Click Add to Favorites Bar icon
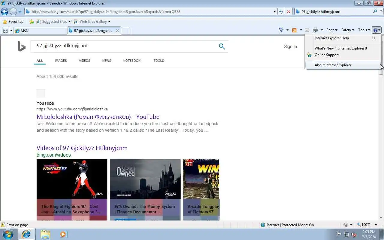The image size is (384, 240). pos(31,22)
